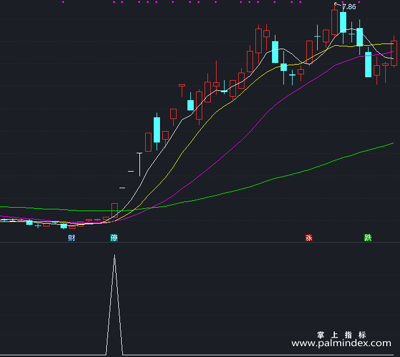
Task: Click the red candle crossing the green line
Action: tap(114, 211)
